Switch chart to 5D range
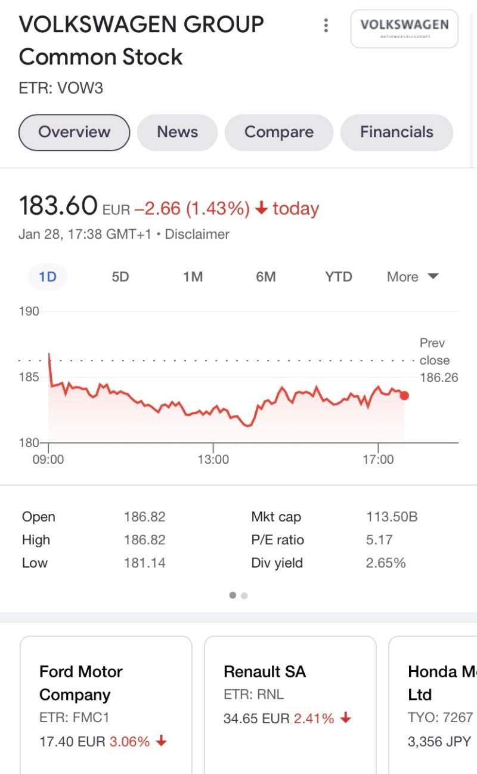 pyautogui.click(x=120, y=277)
